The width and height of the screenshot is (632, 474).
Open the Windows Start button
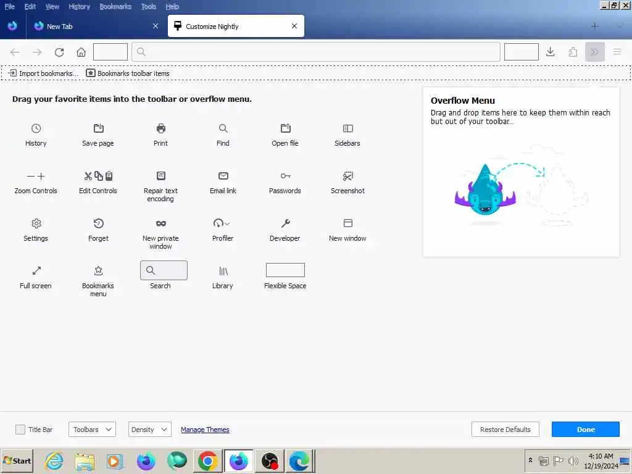(17, 460)
